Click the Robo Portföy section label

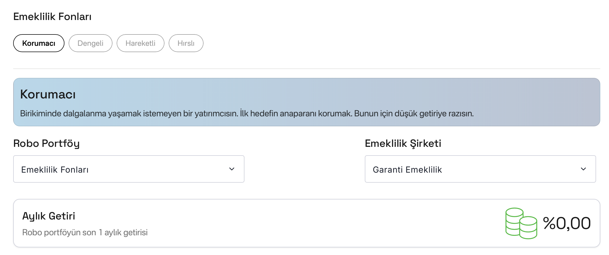point(46,143)
